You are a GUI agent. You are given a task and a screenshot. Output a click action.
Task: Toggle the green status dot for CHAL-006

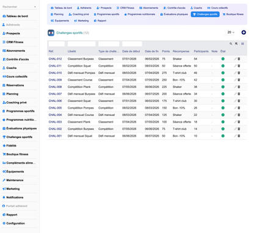click(223, 101)
